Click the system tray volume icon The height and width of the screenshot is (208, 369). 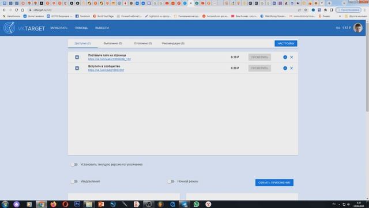pyautogui.click(x=348, y=204)
